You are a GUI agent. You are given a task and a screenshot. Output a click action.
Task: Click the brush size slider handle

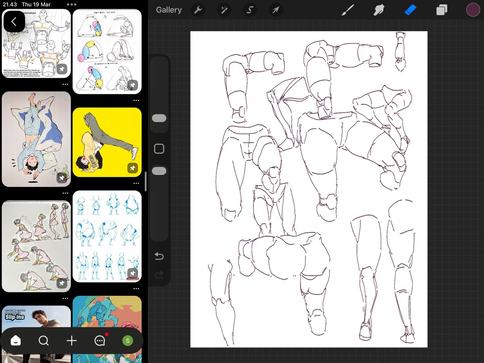click(159, 118)
